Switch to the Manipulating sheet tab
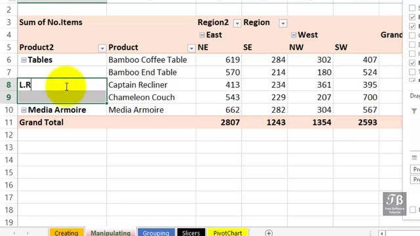 [110, 233]
